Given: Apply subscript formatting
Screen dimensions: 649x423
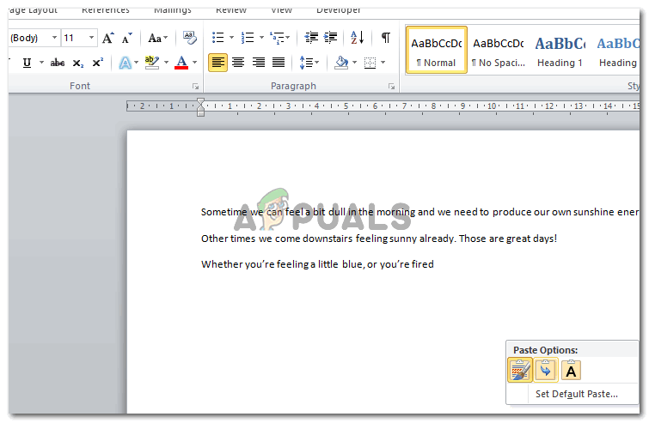Looking at the screenshot, I should pyautogui.click(x=78, y=63).
